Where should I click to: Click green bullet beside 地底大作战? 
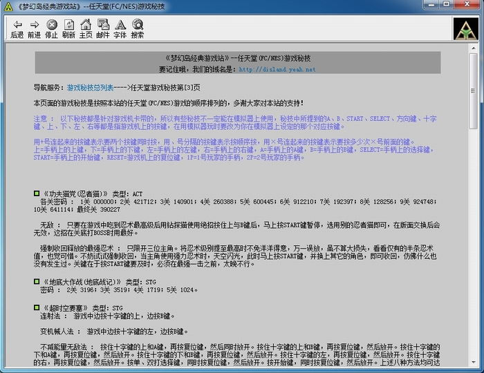37,281
